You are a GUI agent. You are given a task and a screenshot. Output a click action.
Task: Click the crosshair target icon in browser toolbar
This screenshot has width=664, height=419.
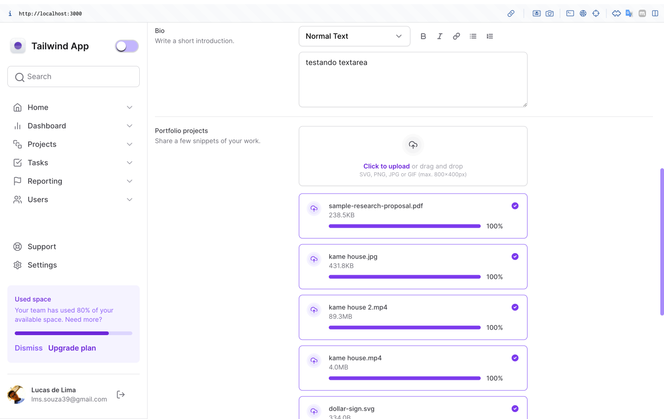point(596,13)
